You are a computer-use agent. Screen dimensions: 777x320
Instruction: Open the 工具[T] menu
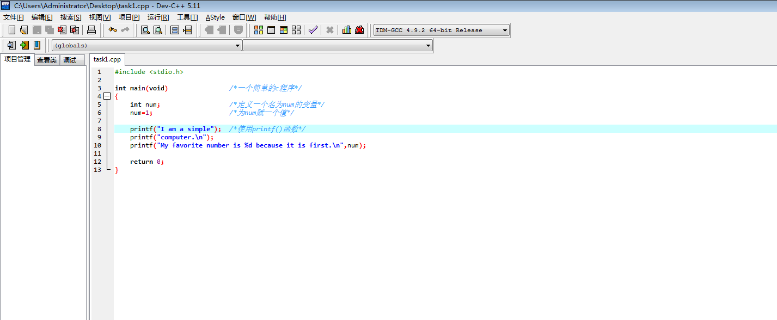click(187, 17)
